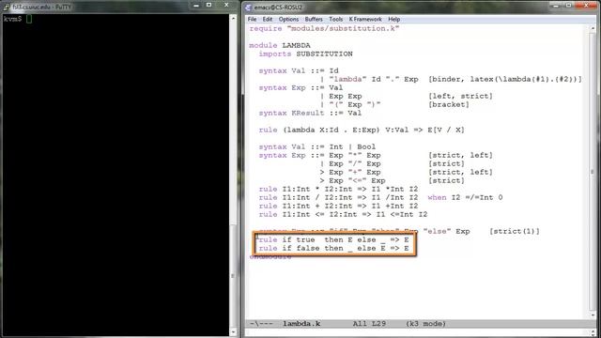Viewport: 601px width, 338px height.
Task: Click the [binder, latex(...)] attribute
Action: [x=505, y=79]
